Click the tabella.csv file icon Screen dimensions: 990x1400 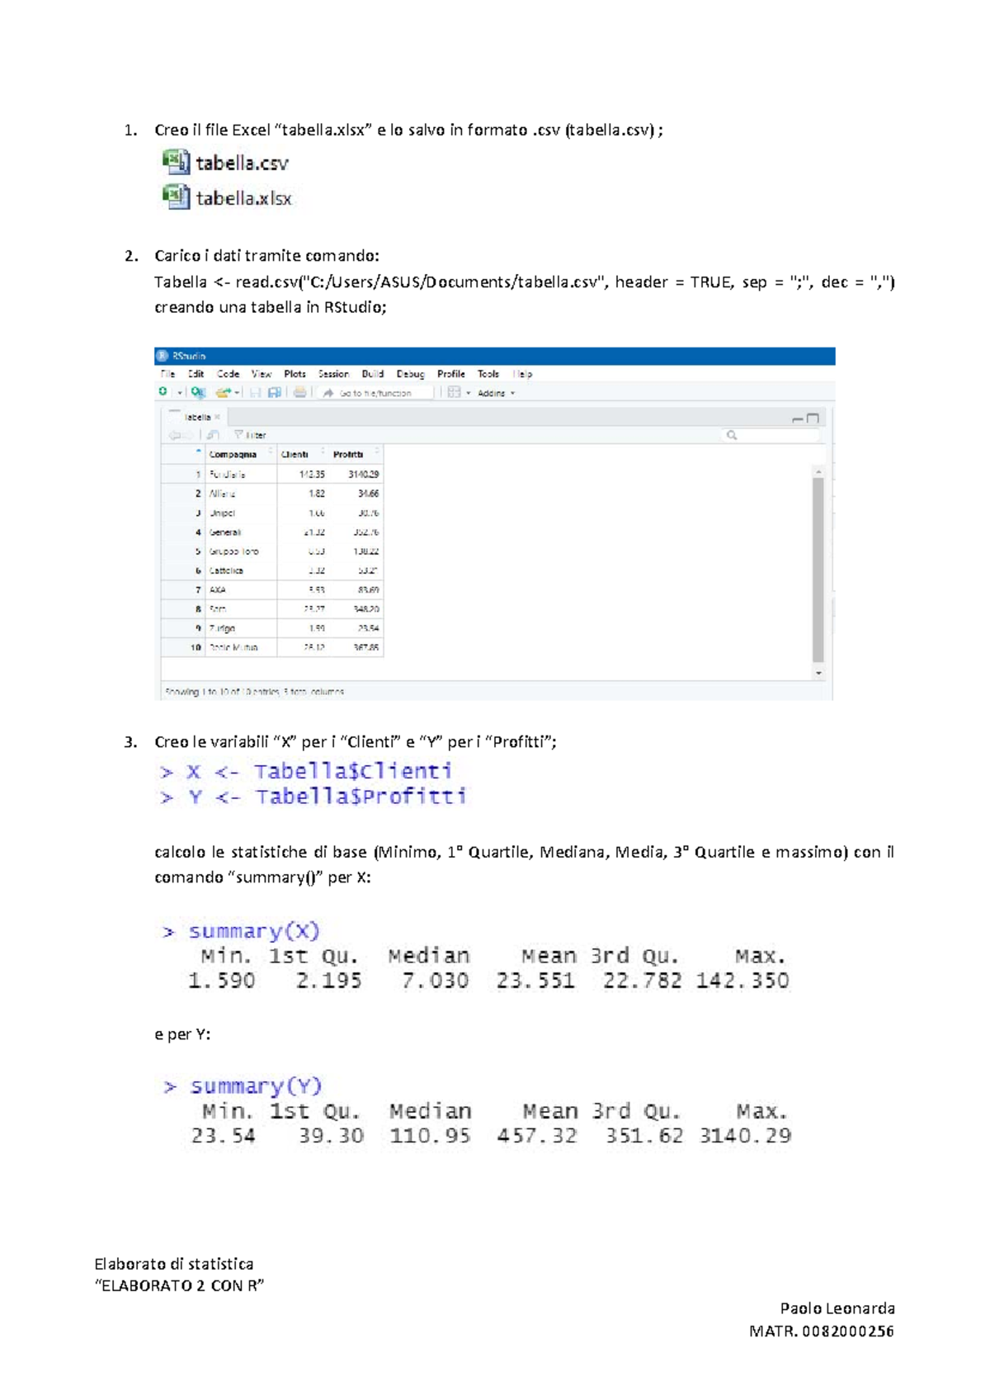[x=176, y=162]
